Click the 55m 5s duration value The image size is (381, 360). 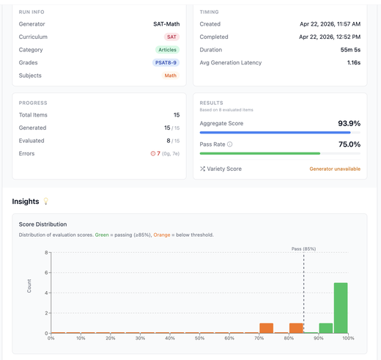point(350,50)
